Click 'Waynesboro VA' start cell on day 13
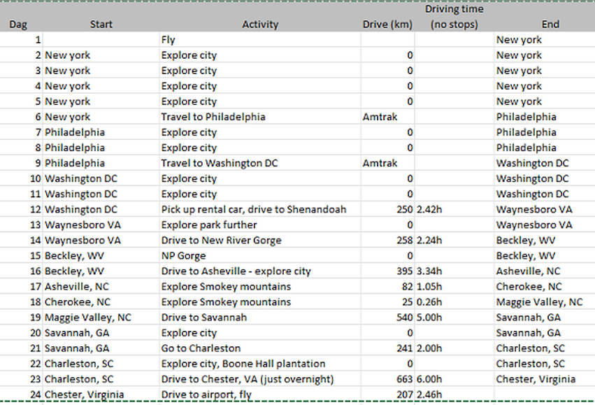 tap(101, 225)
